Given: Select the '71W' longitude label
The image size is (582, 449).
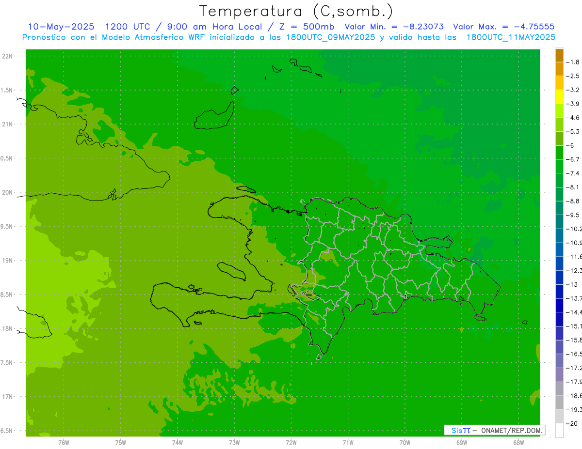Looking at the screenshot, I should point(348,442).
